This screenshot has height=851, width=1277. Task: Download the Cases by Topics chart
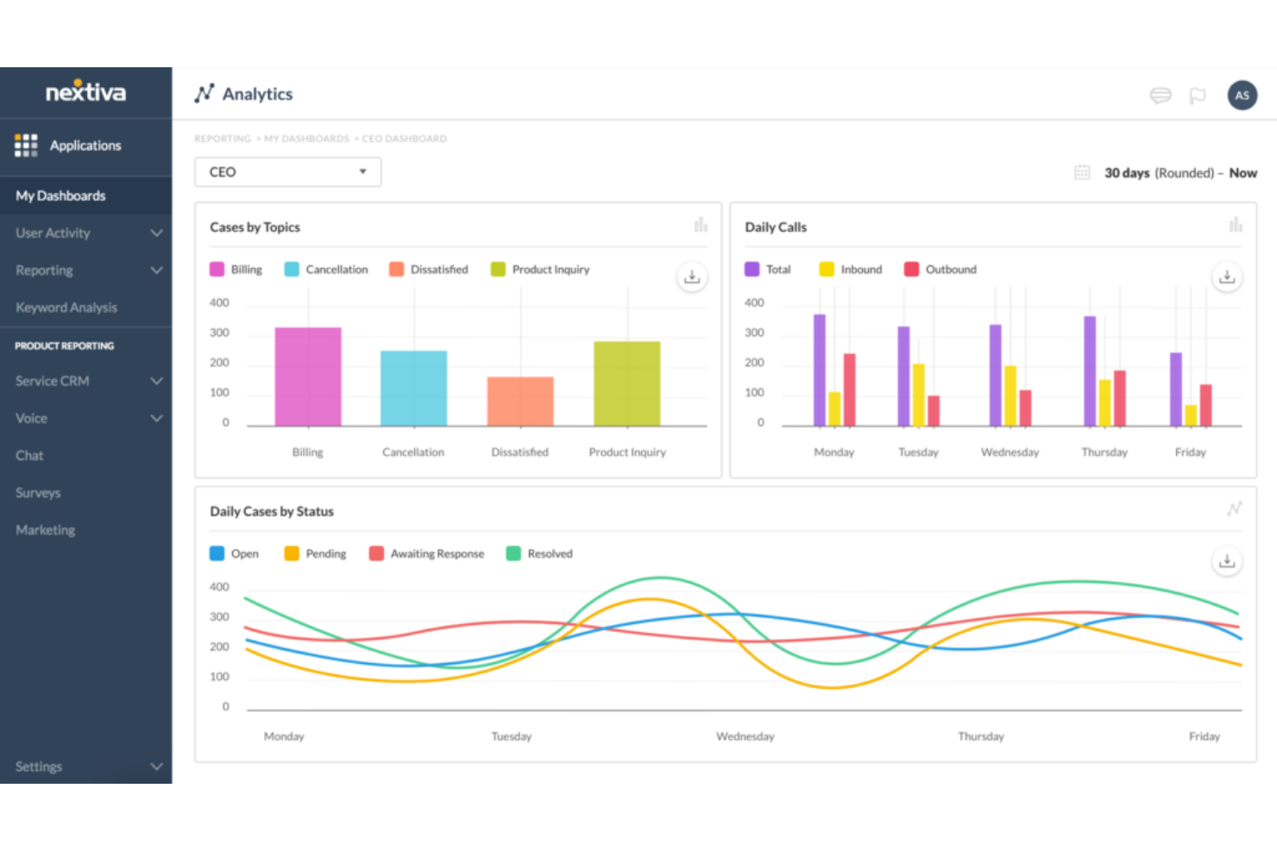692,278
